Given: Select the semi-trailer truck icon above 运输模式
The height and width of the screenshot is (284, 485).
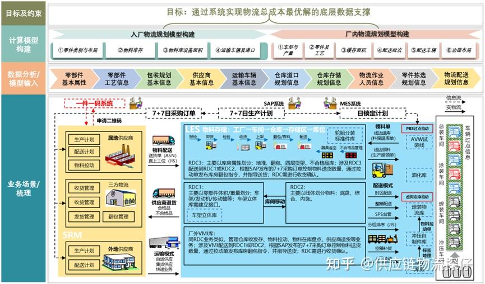Looking at the screenshot, I should [x=164, y=243].
